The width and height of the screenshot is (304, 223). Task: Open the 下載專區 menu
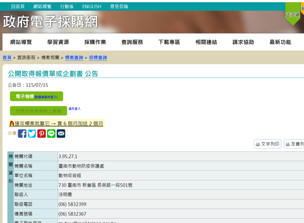(x=169, y=42)
